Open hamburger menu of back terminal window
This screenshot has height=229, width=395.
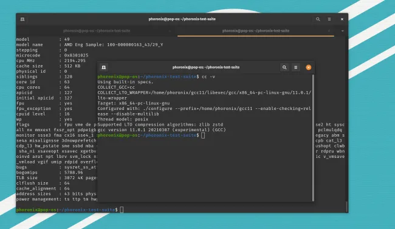[x=329, y=19]
